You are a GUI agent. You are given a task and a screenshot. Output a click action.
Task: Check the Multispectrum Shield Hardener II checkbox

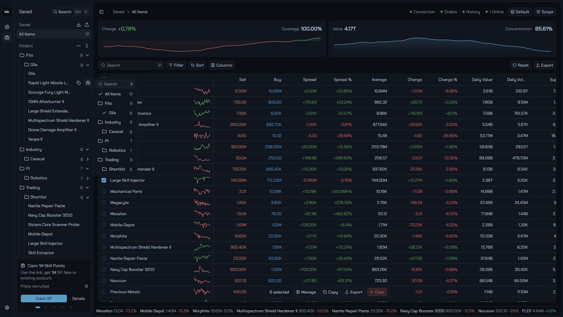pos(104,247)
